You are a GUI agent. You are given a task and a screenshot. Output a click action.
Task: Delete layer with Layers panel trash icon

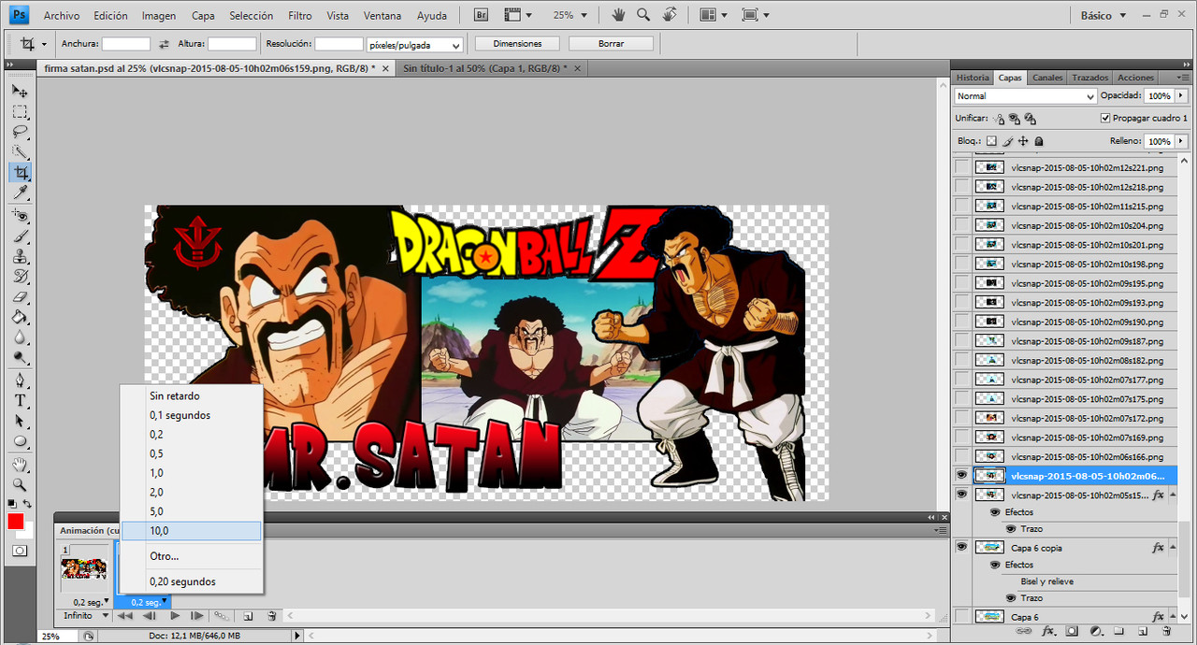point(1166,632)
